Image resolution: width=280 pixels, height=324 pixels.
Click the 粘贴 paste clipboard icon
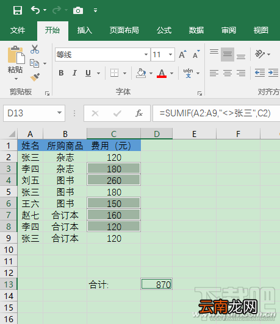tap(16, 55)
